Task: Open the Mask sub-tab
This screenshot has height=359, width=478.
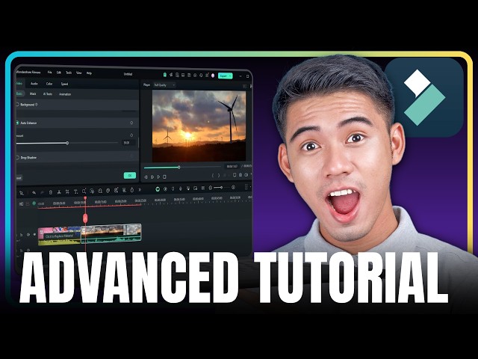Action: pos(33,94)
